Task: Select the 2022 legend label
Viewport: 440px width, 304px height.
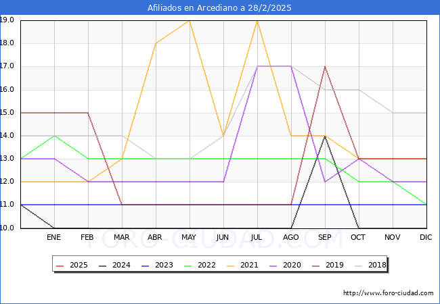Action: [206, 265]
